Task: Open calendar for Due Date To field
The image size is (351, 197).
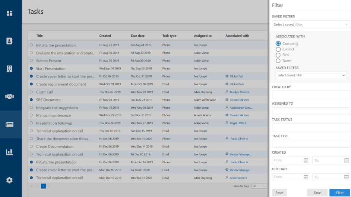Action: point(347,177)
